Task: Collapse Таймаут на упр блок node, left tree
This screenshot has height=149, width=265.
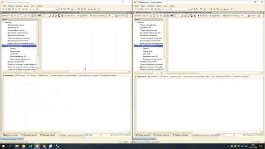Action: 6,46
